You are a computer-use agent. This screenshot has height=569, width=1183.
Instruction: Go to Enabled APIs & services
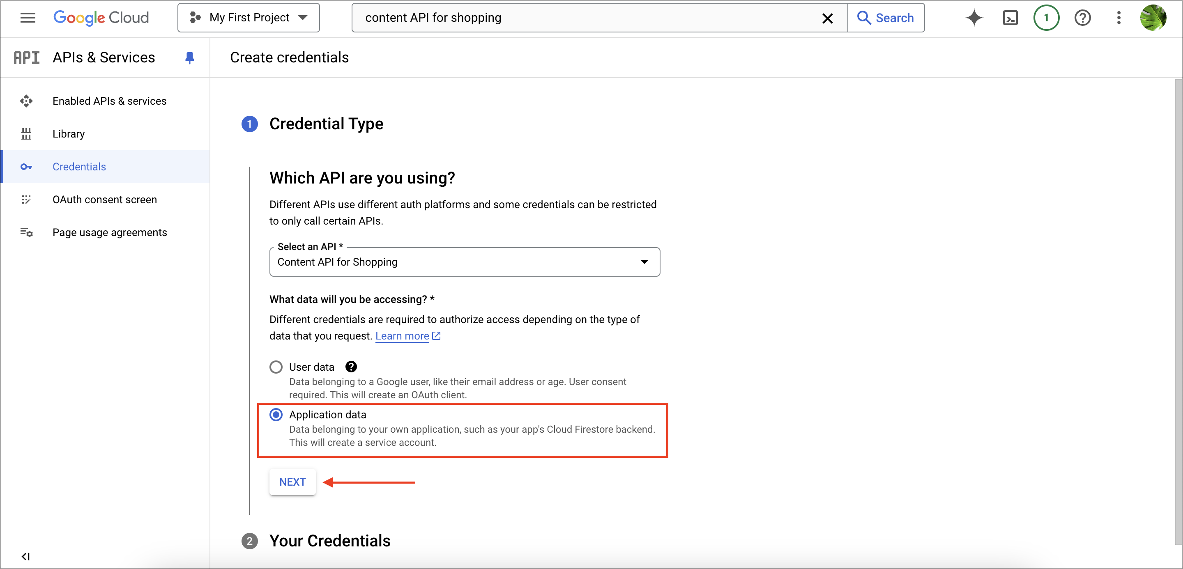(x=105, y=101)
